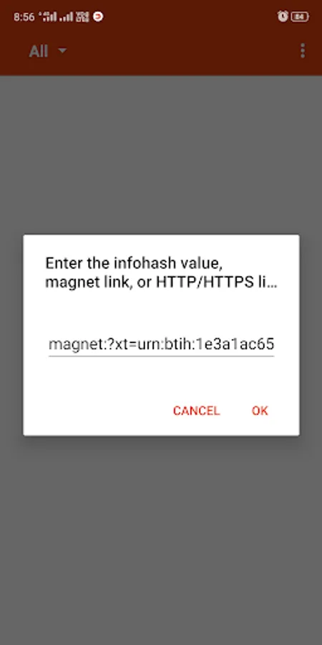The height and width of the screenshot is (645, 322).
Task: Tap dimmed background above the dialog
Action: click(161, 155)
